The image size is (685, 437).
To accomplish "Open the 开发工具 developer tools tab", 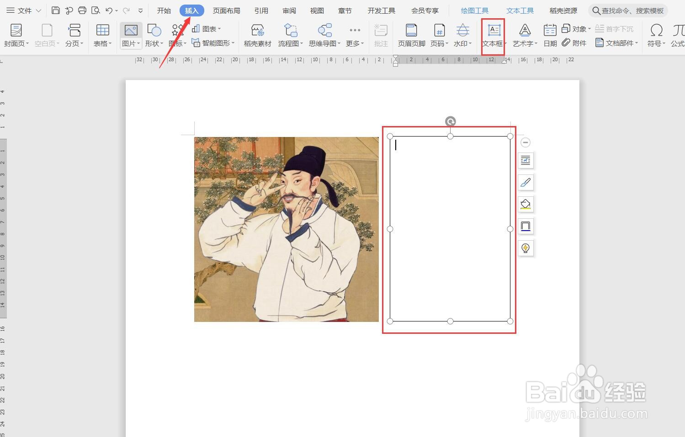I will click(382, 11).
